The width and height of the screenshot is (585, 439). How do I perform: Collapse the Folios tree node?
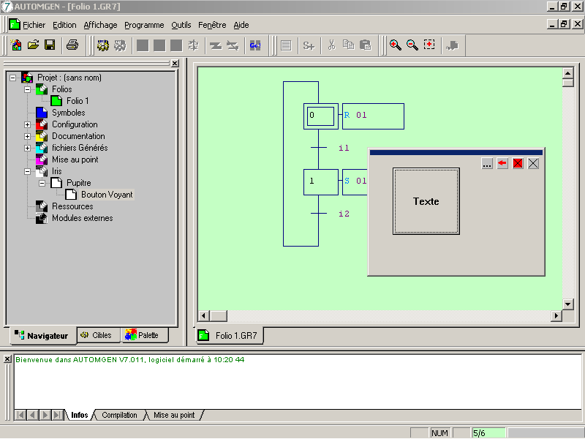pos(28,89)
